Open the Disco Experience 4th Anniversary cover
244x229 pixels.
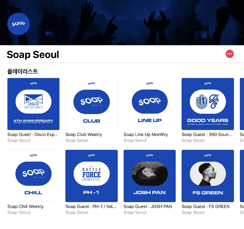[33, 104]
